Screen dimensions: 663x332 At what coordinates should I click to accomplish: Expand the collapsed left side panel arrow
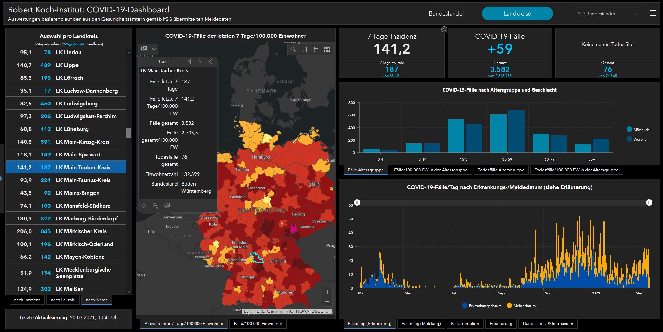coord(2,179)
